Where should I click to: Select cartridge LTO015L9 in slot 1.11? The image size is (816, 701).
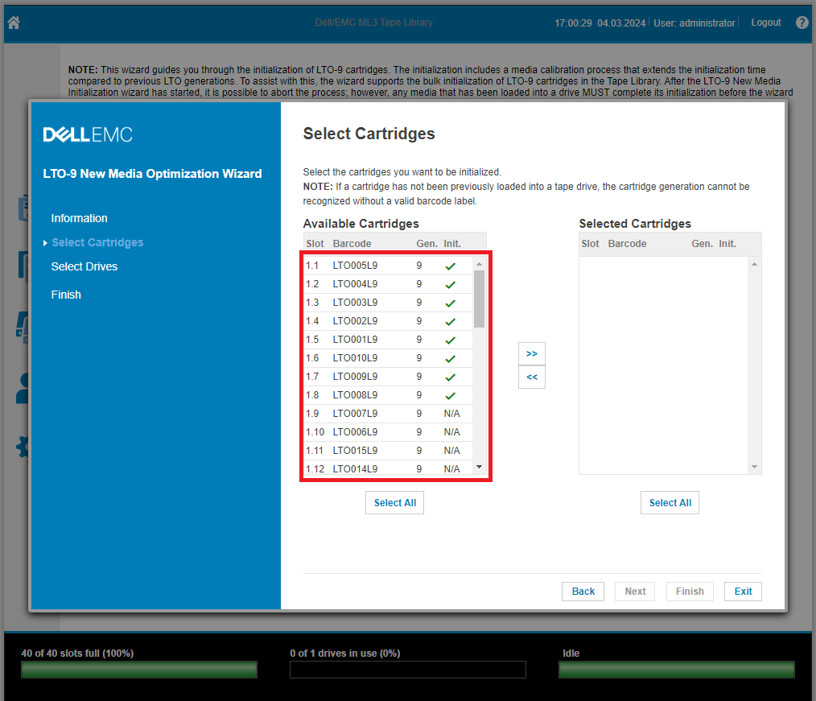click(388, 450)
